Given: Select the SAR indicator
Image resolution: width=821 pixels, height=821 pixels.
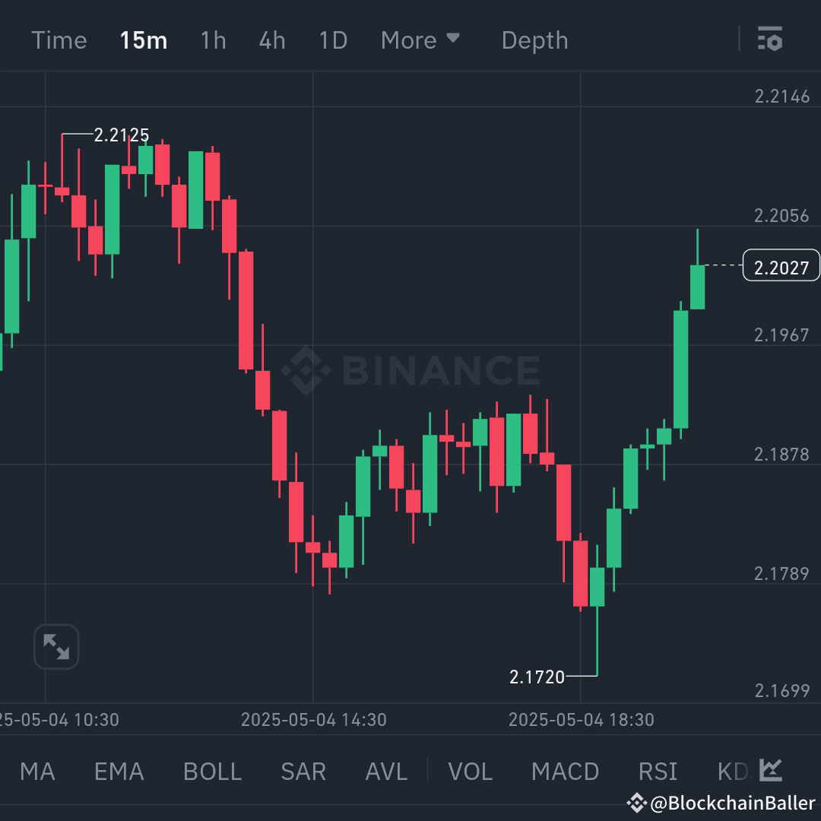Looking at the screenshot, I should point(303,771).
